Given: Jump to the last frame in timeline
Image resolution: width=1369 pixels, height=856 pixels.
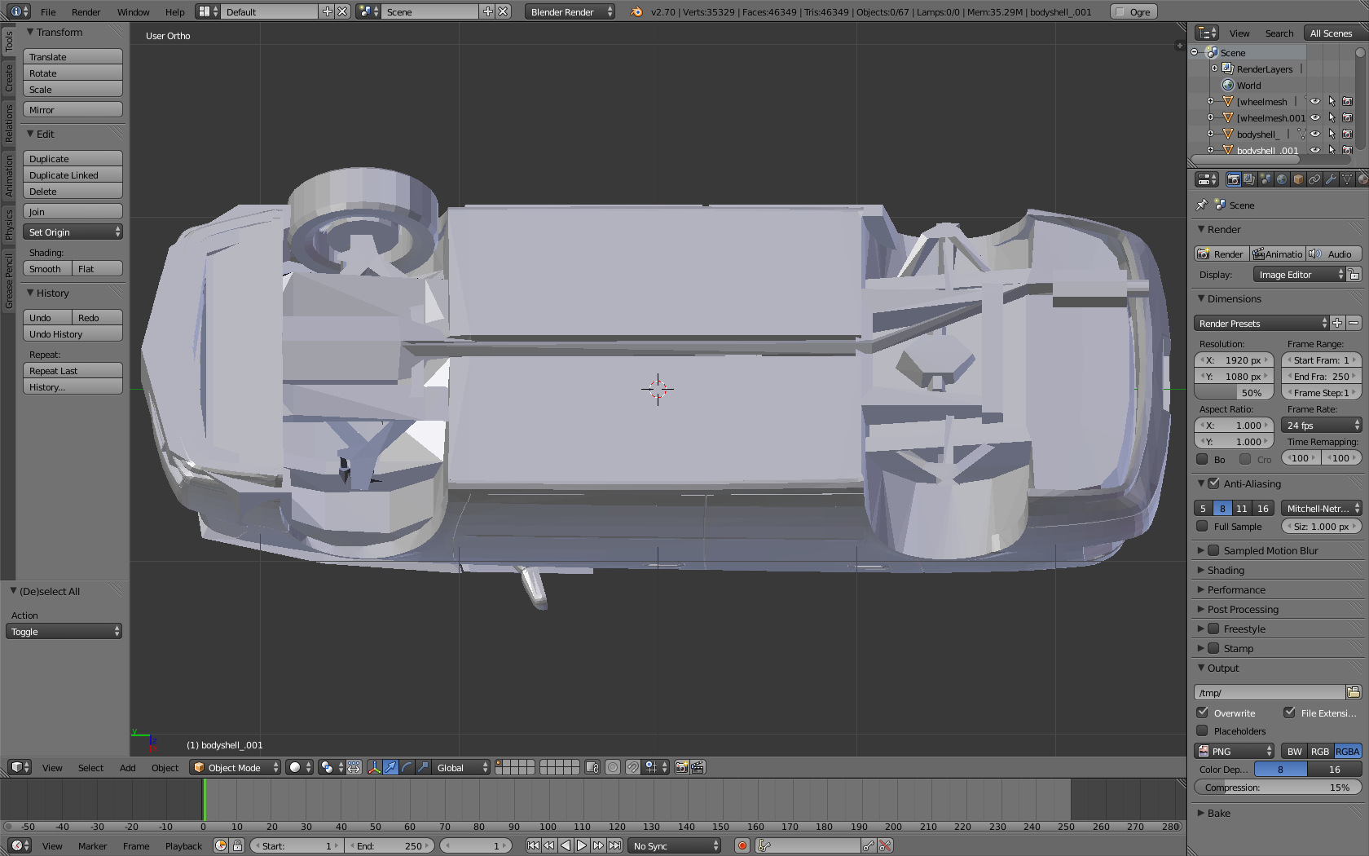Looking at the screenshot, I should (x=615, y=845).
